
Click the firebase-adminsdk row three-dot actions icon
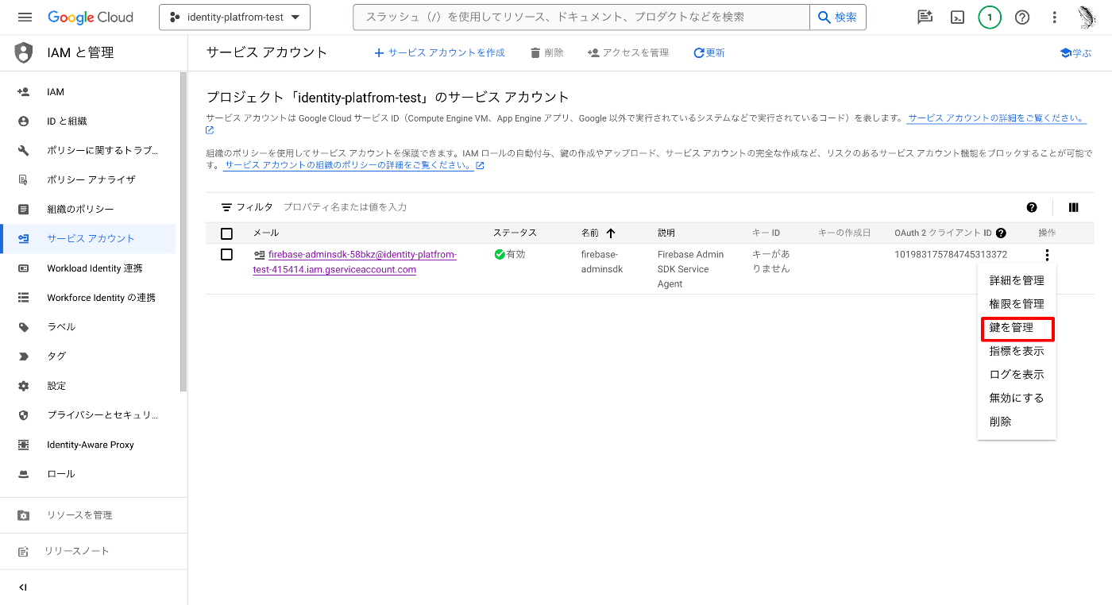click(x=1048, y=255)
